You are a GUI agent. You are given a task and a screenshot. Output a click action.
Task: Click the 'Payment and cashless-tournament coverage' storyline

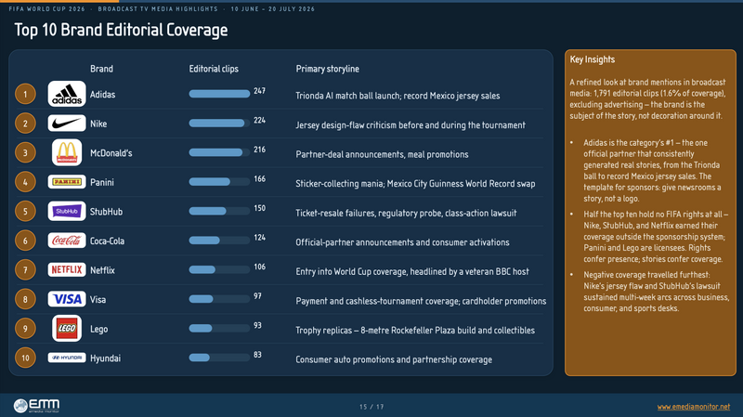pos(421,301)
